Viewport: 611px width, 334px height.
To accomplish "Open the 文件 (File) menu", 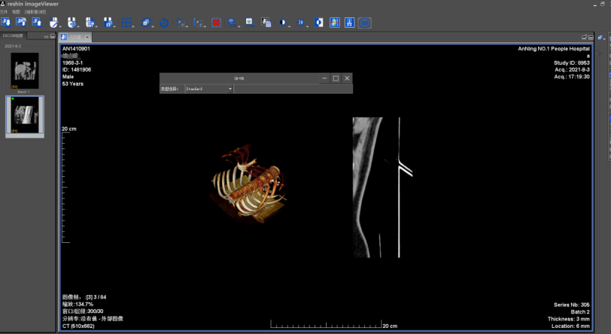I will (x=4, y=12).
